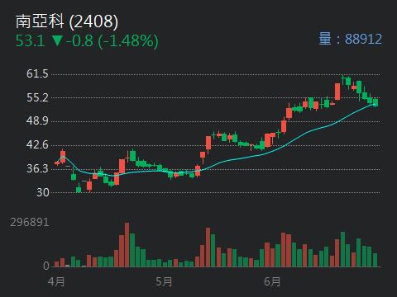The height and width of the screenshot is (297, 397).
Task: Click the stock name 南亞科 (2408)
Action: pos(67,21)
